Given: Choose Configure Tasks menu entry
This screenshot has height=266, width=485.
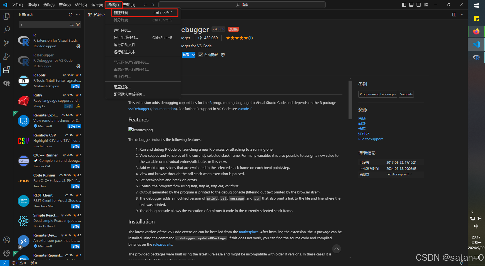Looking at the screenshot, I should point(143,87).
